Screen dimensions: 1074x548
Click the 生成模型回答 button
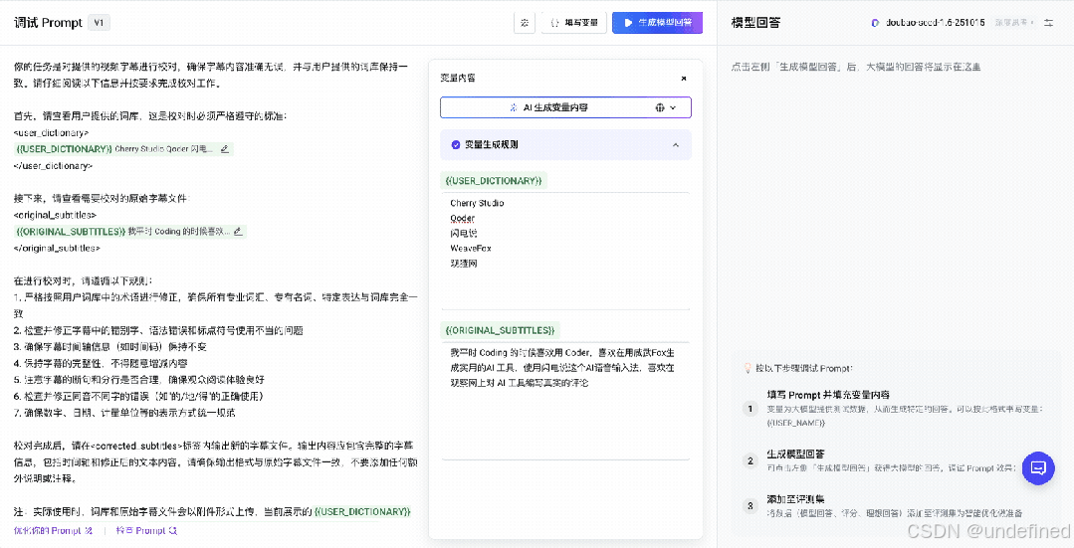click(x=658, y=23)
